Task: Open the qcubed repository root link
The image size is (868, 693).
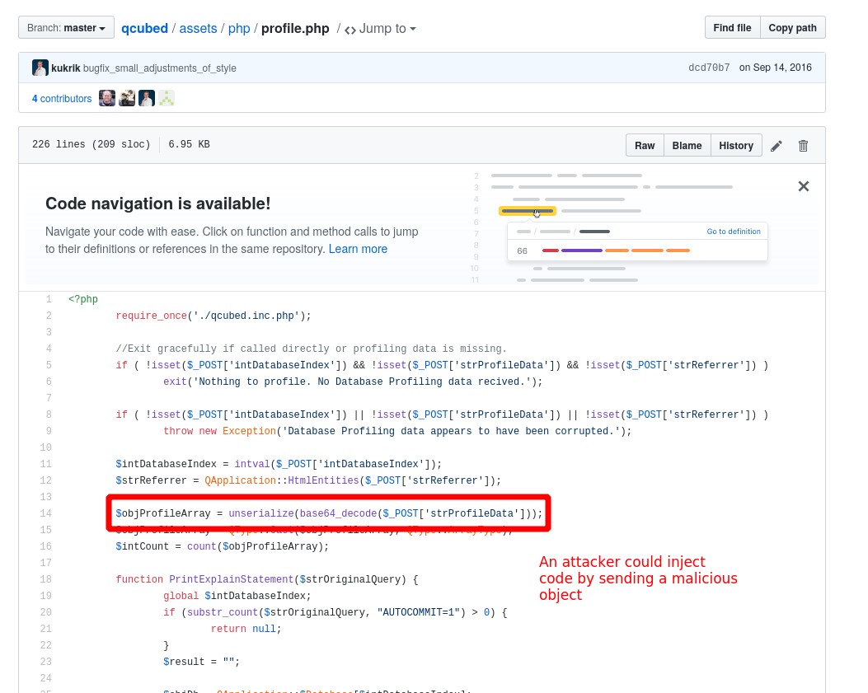Action: (144, 28)
